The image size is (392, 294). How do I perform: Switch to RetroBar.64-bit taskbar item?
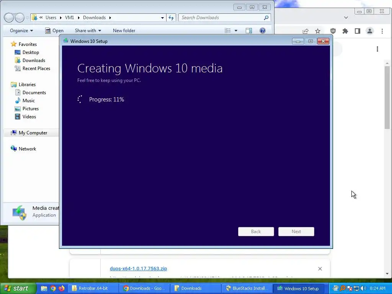(93, 288)
